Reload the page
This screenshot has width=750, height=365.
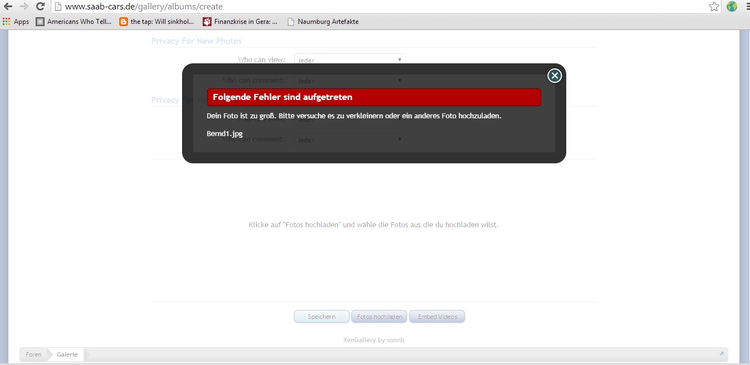click(40, 7)
